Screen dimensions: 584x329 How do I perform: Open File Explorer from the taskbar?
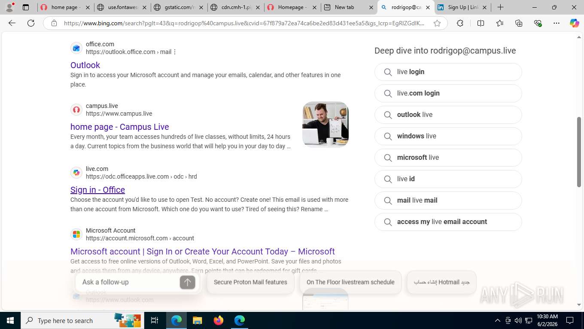[x=197, y=320]
